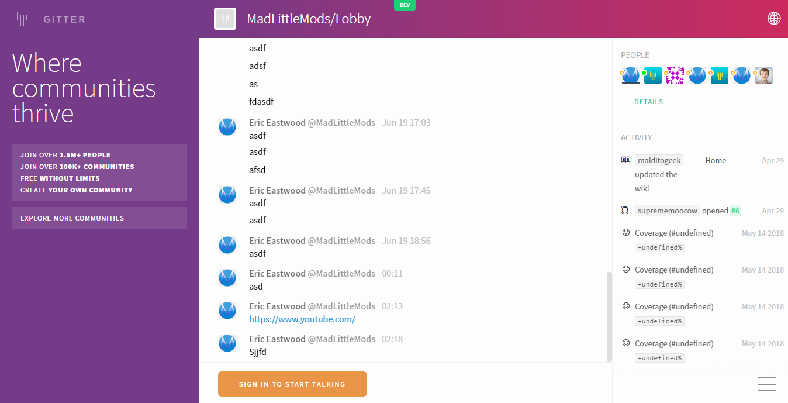Click the 02:13 message timestamp

click(392, 306)
